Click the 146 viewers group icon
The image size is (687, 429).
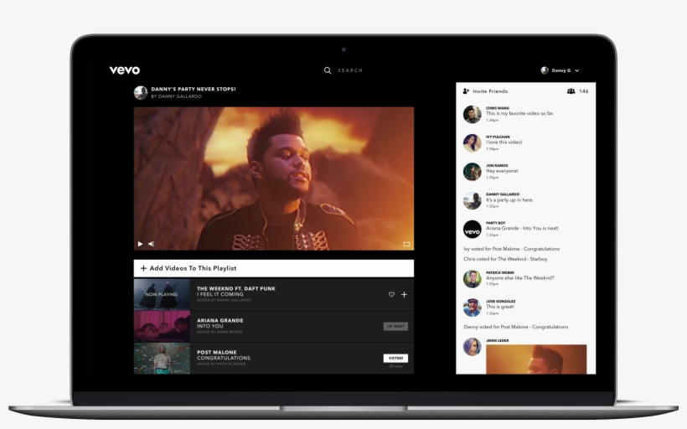571,91
